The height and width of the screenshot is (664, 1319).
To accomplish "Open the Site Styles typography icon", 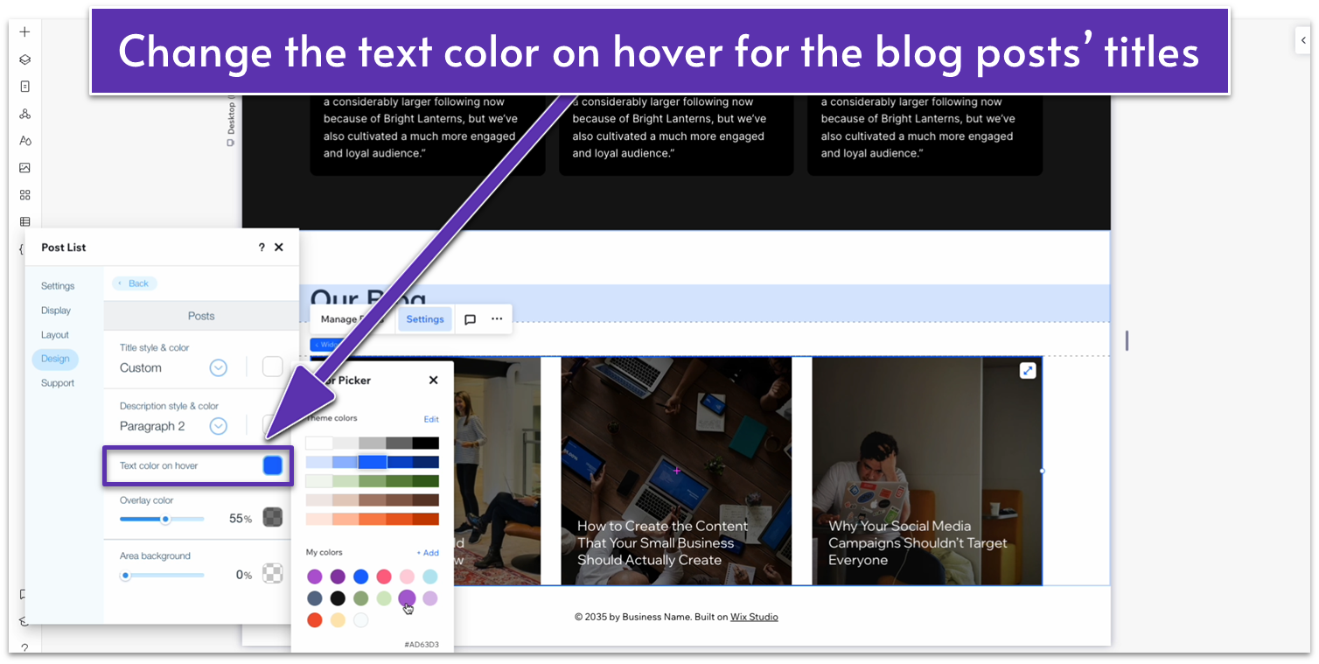I will click(24, 141).
